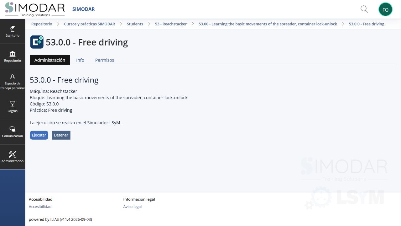Go to 53 - Reachstacker breadcrumb

point(171,24)
